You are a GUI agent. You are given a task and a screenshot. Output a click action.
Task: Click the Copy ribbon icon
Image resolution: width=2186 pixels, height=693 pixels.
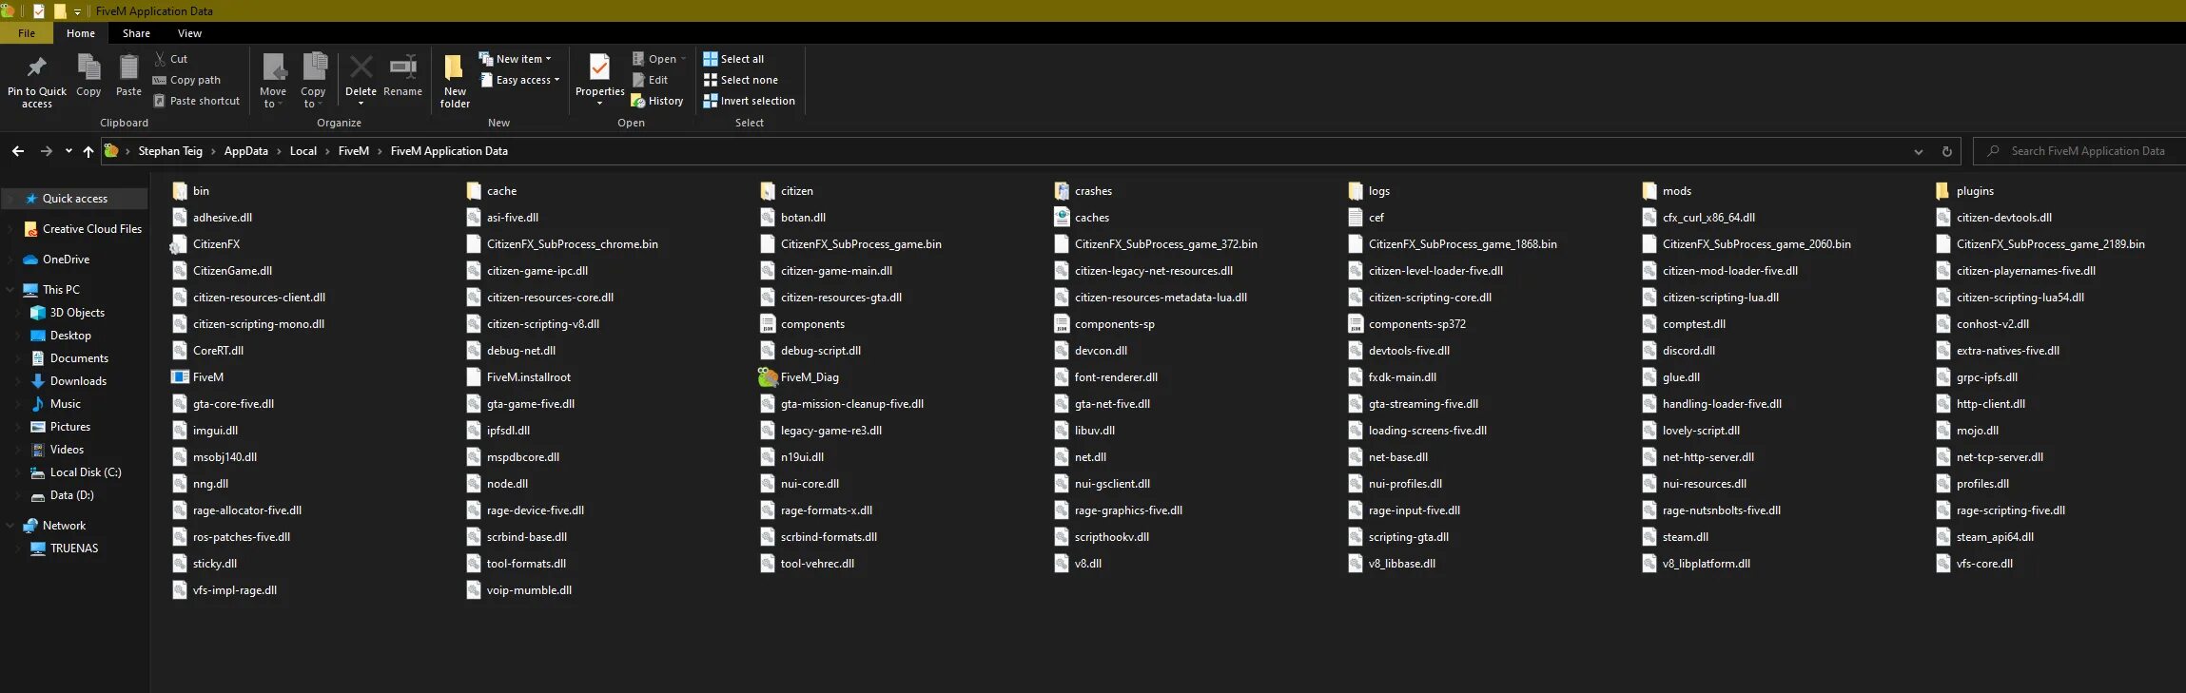point(88,67)
